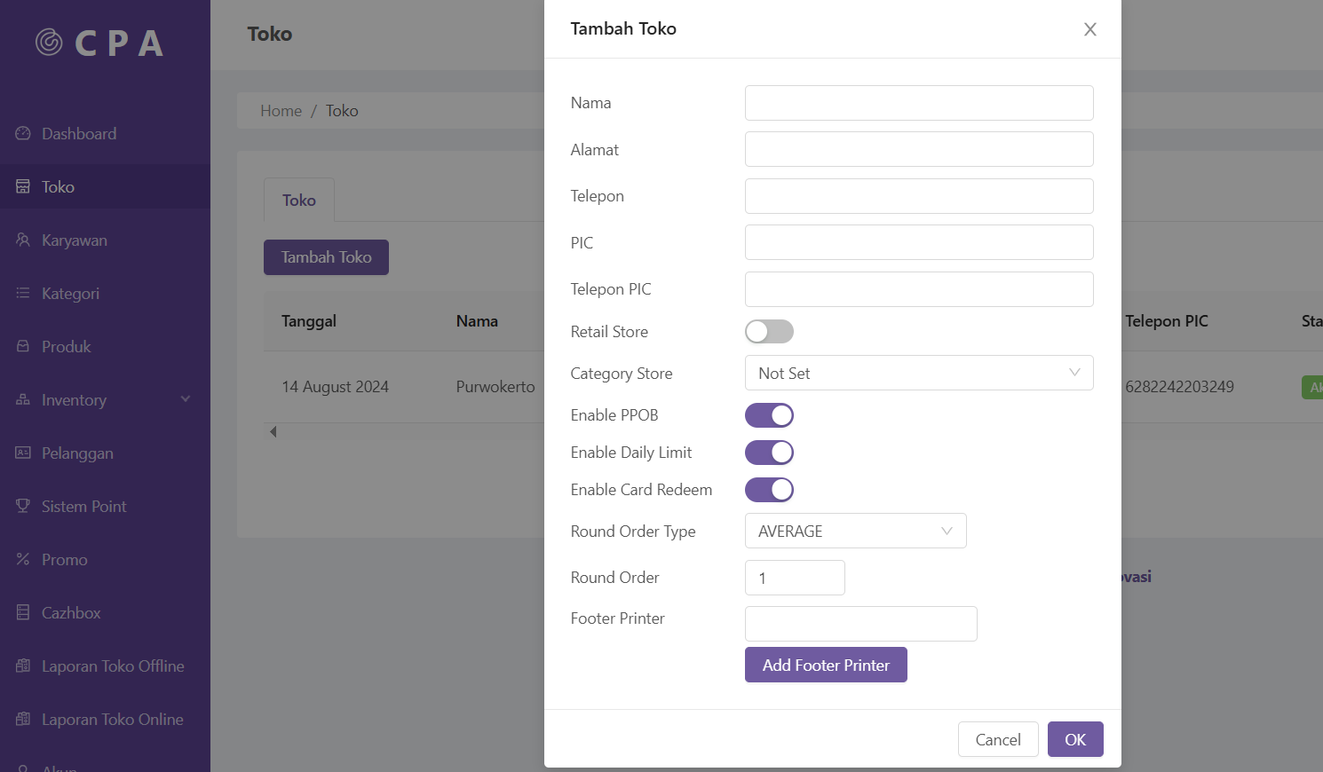Click the Karyawan people icon
The height and width of the screenshot is (772, 1323).
point(23,240)
